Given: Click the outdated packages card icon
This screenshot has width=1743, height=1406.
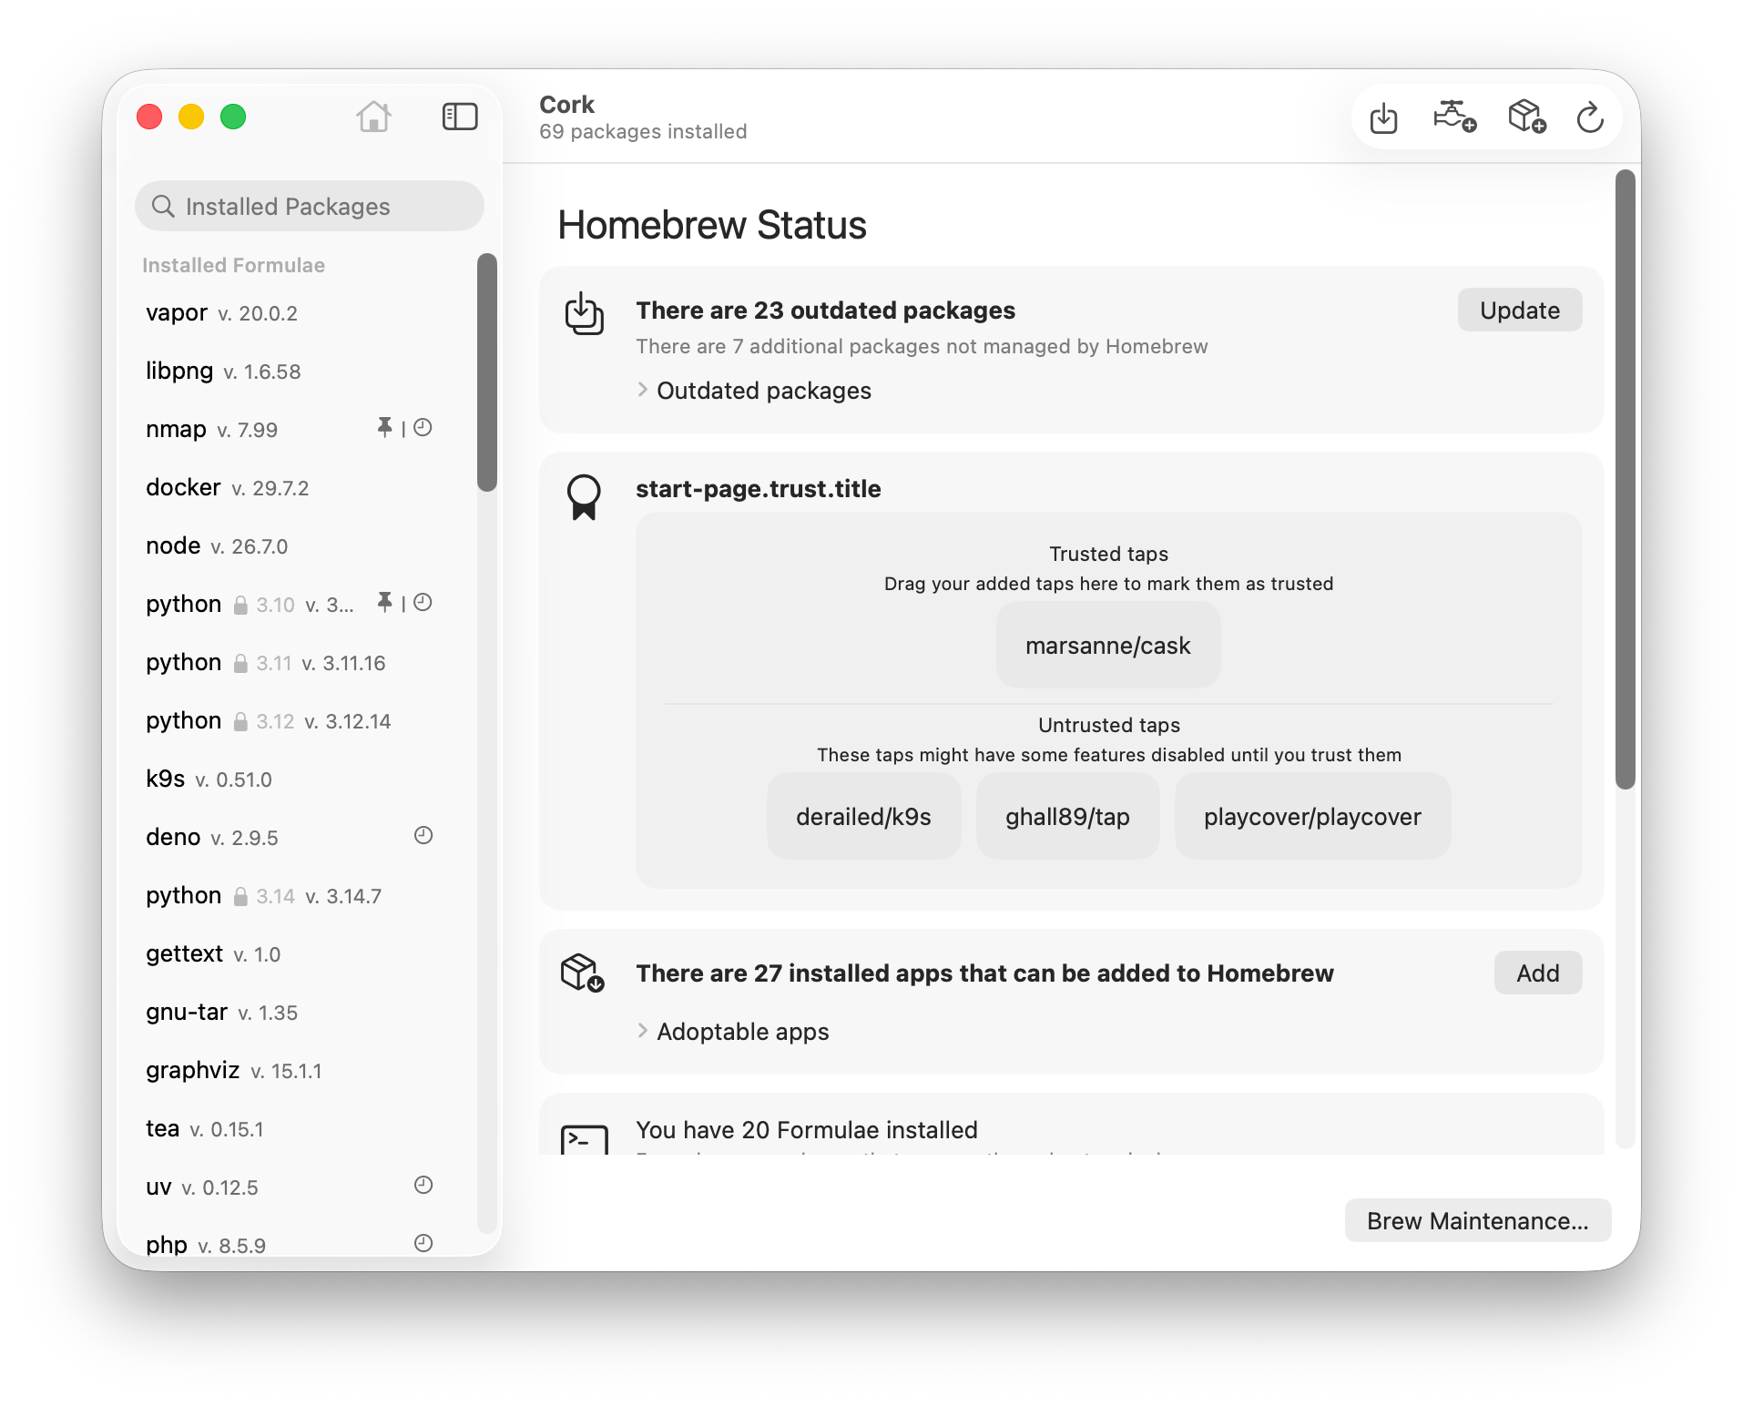Looking at the screenshot, I should [x=584, y=313].
